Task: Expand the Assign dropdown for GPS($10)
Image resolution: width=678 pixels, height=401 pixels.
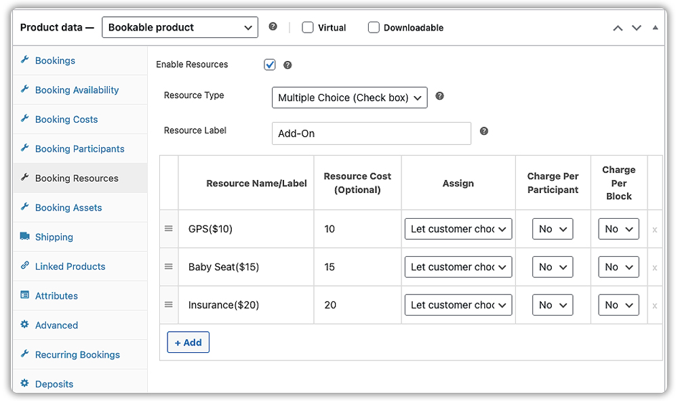Action: pyautogui.click(x=458, y=229)
